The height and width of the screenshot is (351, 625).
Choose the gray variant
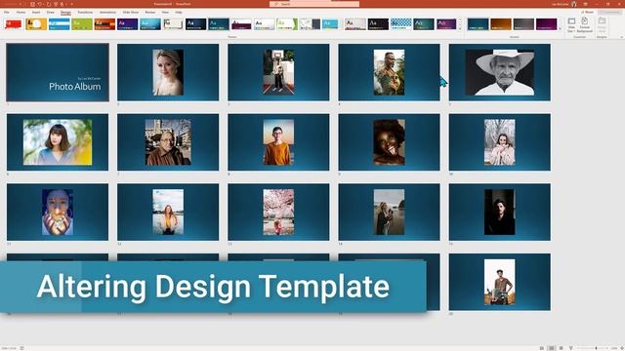tap(523, 24)
